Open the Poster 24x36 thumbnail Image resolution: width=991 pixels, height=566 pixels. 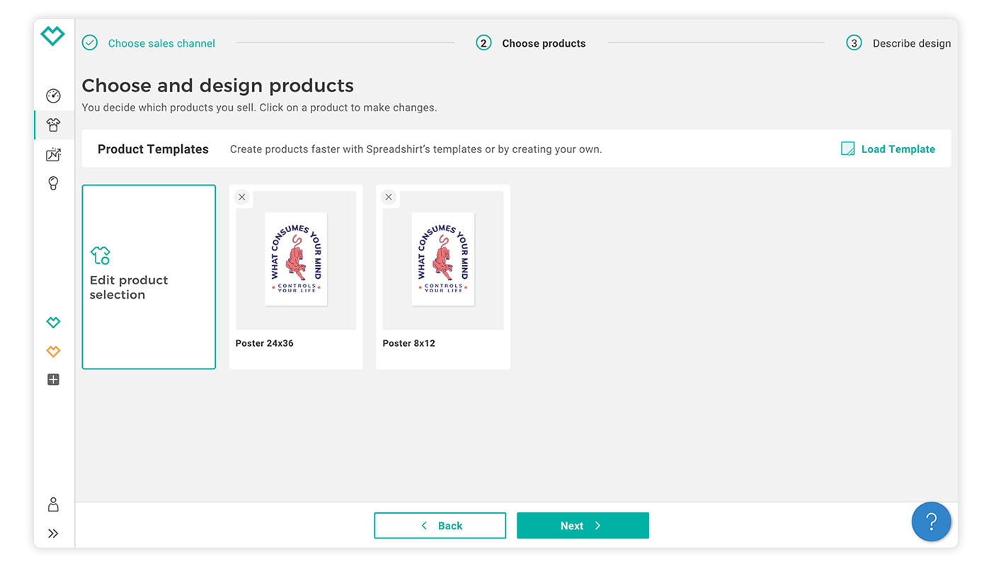(296, 260)
